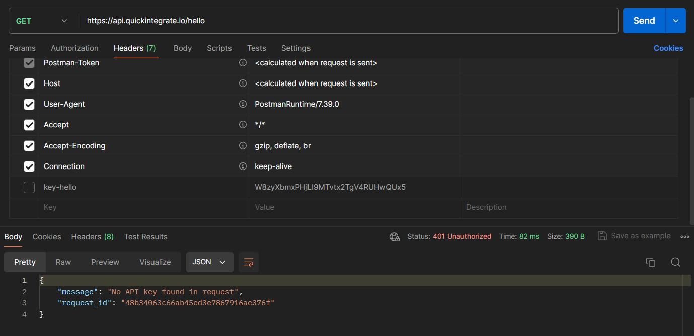Click the request_id value in the response
Screen dimensions: 694x336
click(x=198, y=303)
